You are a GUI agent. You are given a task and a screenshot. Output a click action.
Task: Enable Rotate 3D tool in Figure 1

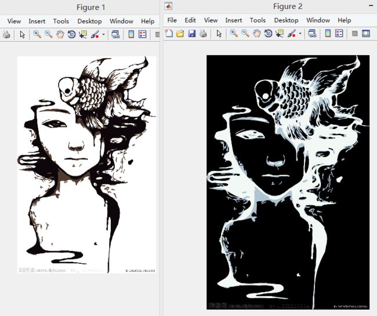[x=71, y=34]
